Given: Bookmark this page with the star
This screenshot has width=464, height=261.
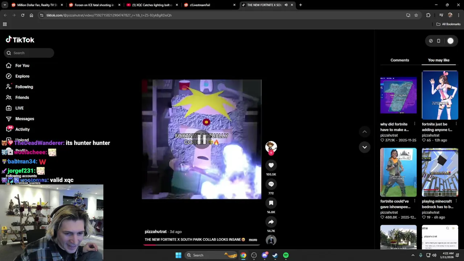Looking at the screenshot, I should 416,15.
